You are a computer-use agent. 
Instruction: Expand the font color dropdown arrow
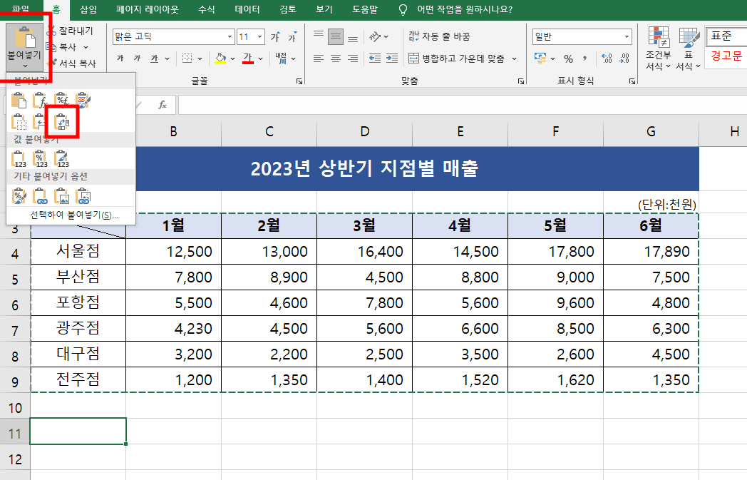pos(261,58)
